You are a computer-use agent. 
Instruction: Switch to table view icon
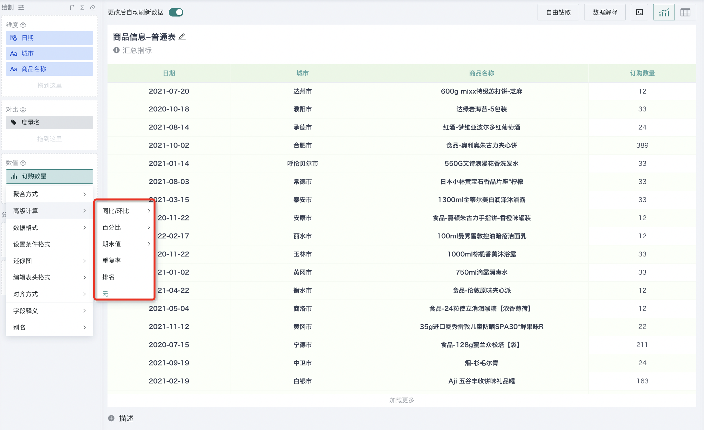coord(685,12)
